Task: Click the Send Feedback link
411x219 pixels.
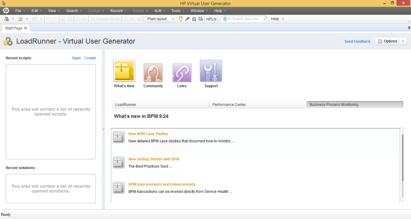Action: pos(357,41)
